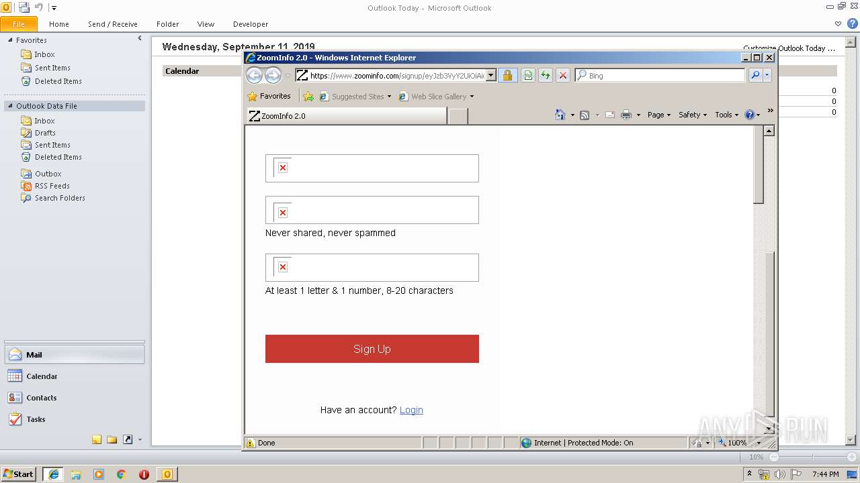Click the IE Home icon

(560, 115)
